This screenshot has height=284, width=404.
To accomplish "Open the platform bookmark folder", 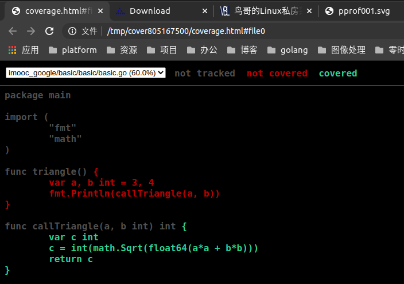I will [73, 50].
